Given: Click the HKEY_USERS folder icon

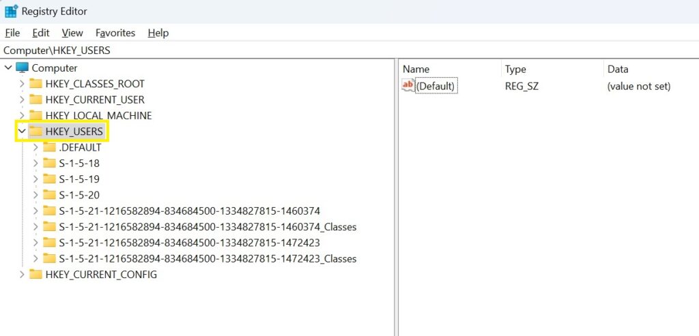Looking at the screenshot, I should (35, 132).
